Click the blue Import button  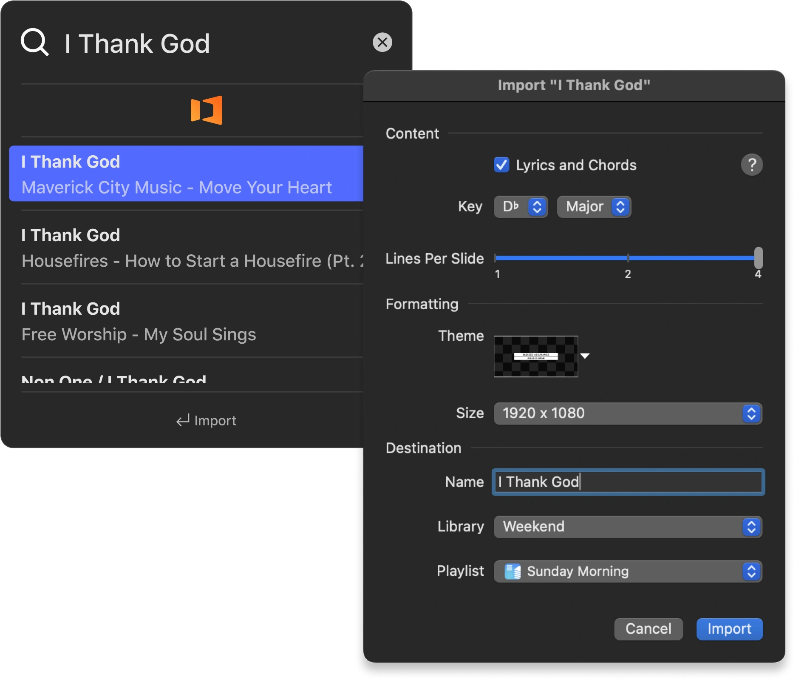(729, 629)
